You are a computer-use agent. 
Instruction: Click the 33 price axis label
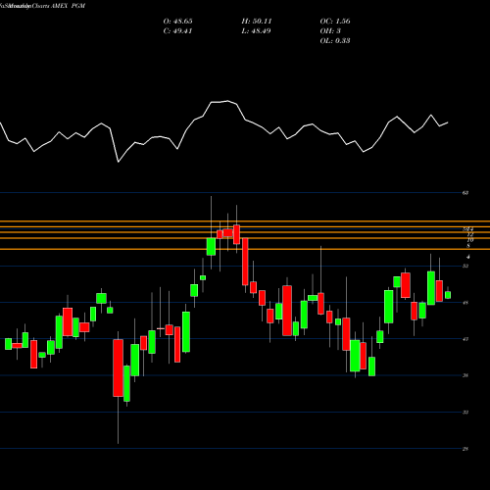click(x=465, y=413)
